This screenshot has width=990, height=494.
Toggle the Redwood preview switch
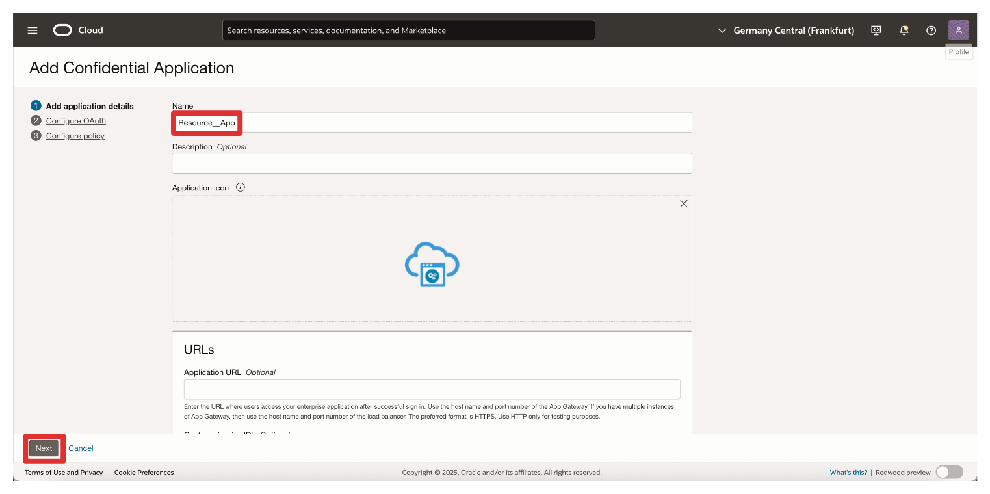pyautogui.click(x=949, y=473)
